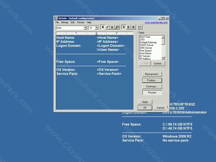Toggle bullet list formatting
Image resolution: width=216 pixels, height=162 pixels.
140,27
